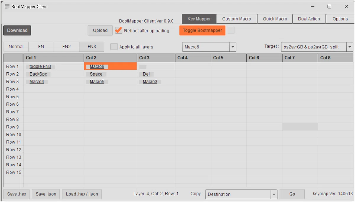Select the FN layer tab
Image resolution: width=355 pixels, height=202 pixels.
[x=41, y=47]
